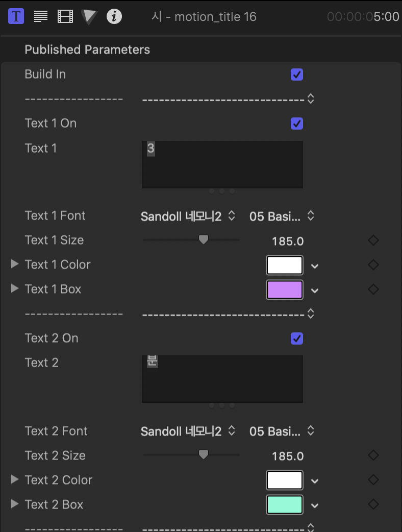Viewport: 402px width, 532px height.
Task: Open the Video inspector filmstrip icon
Action: tap(65, 16)
